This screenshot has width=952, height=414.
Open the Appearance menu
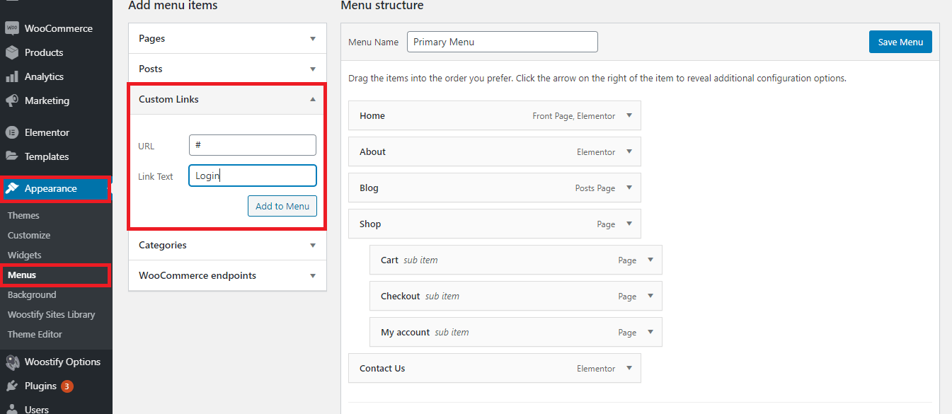pos(51,188)
